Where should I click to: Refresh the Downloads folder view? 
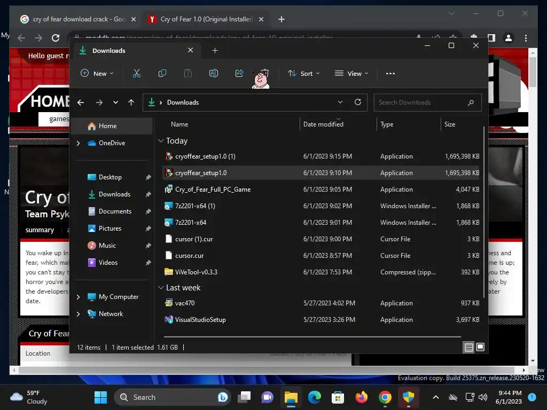(x=358, y=102)
